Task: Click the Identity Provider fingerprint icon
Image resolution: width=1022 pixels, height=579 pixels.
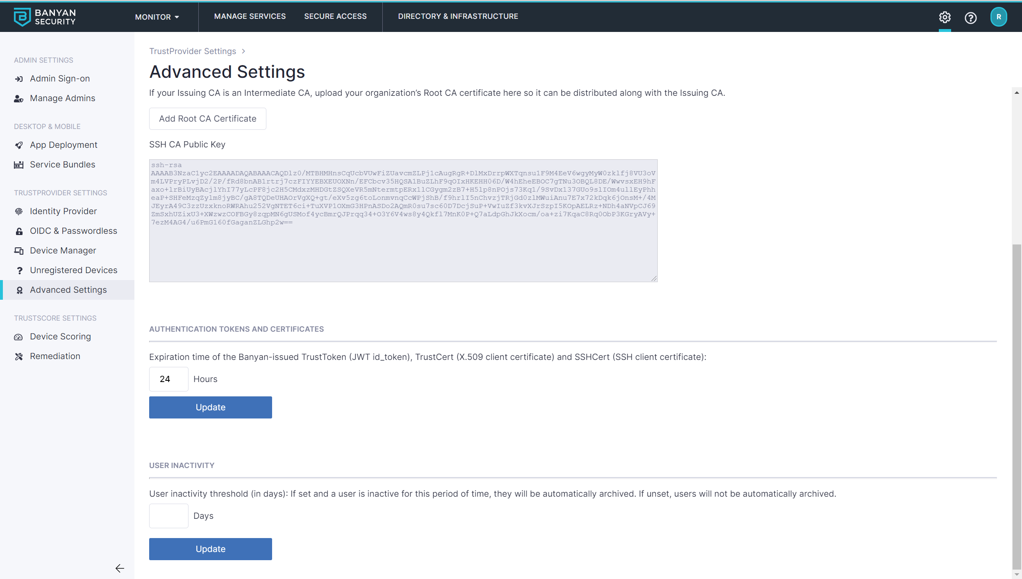Action: [x=19, y=211]
